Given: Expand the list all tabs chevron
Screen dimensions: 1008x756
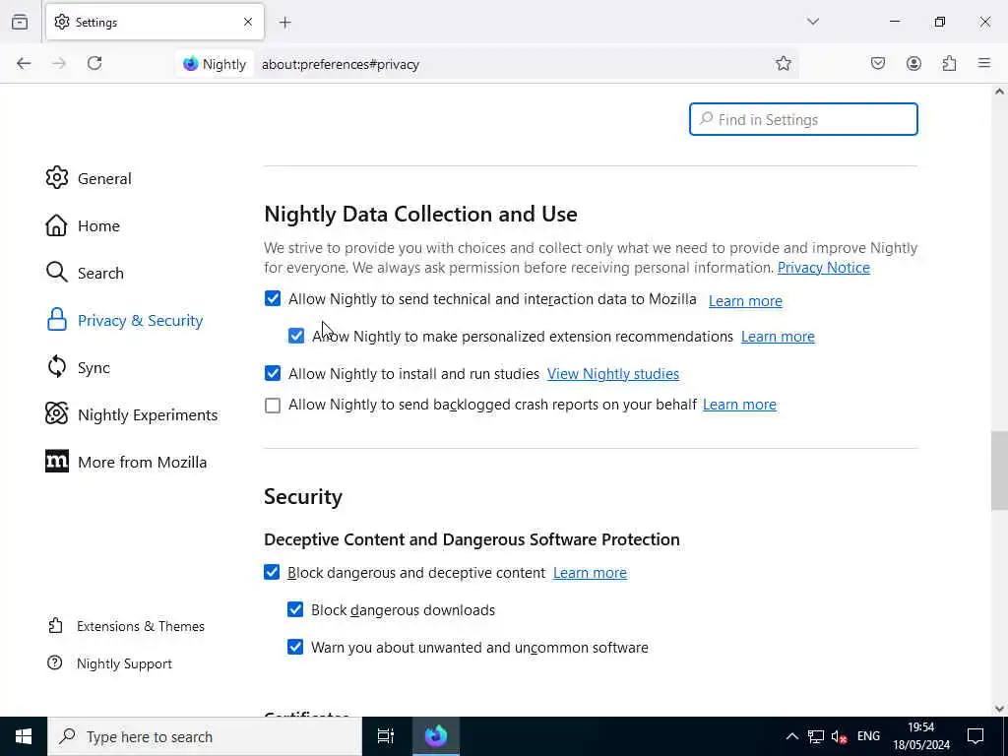Looking at the screenshot, I should pos(813,22).
